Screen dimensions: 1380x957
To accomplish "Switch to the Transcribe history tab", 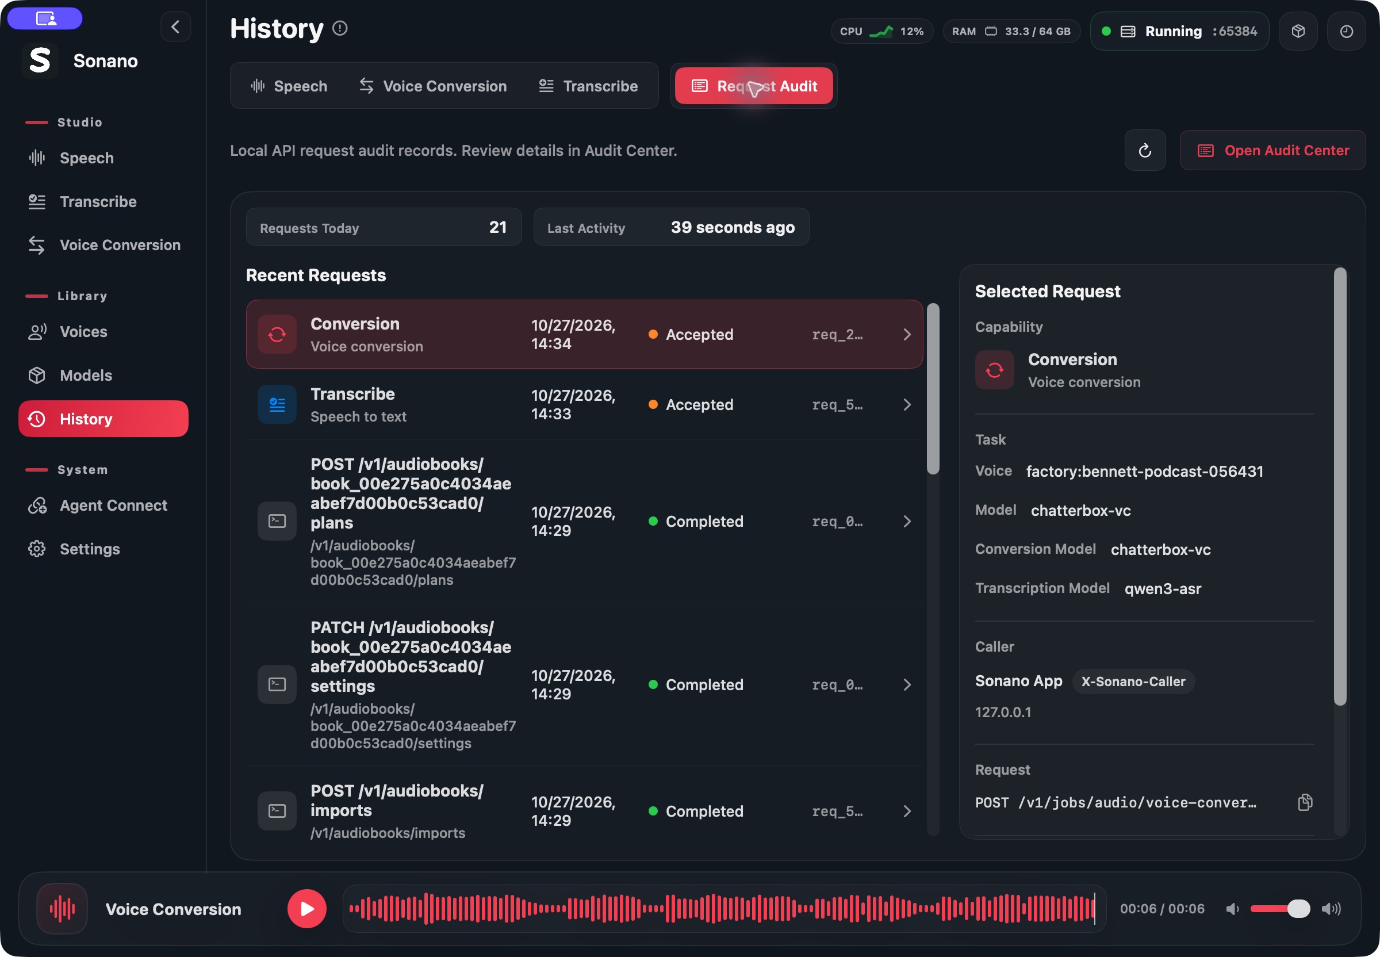I will pyautogui.click(x=588, y=86).
